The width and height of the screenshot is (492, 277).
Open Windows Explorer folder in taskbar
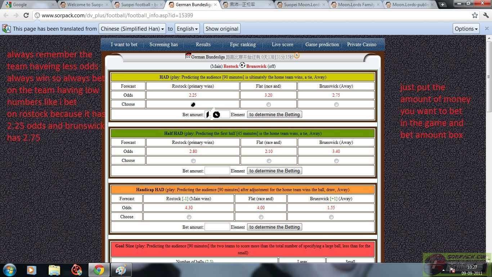point(54,270)
